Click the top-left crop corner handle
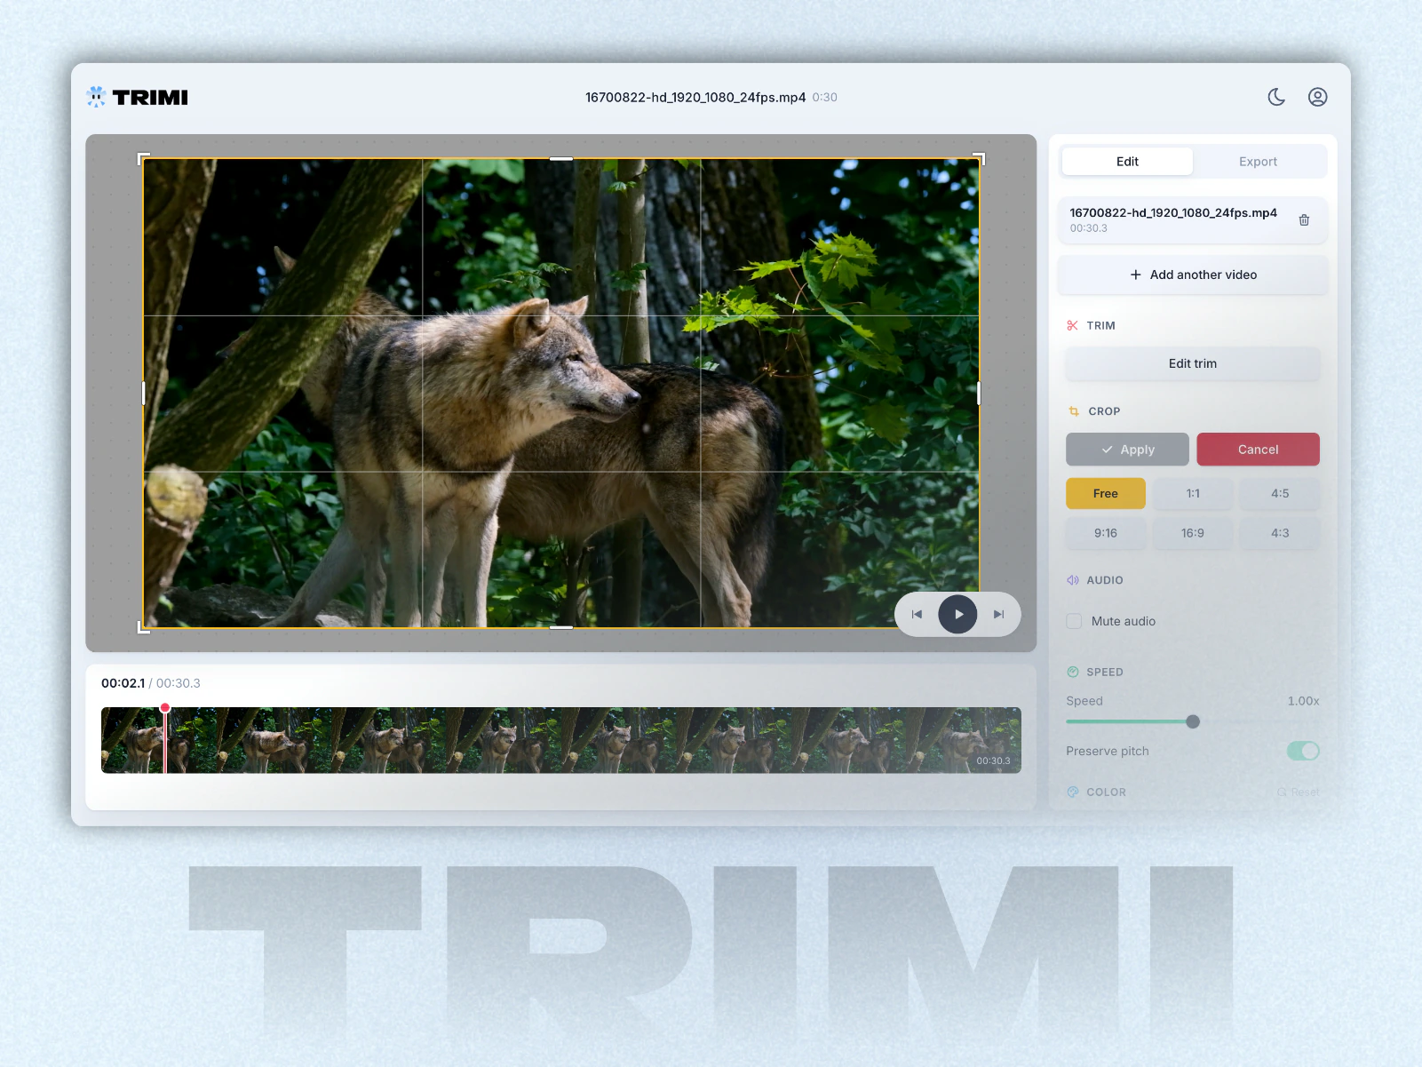The image size is (1422, 1067). pos(143,158)
